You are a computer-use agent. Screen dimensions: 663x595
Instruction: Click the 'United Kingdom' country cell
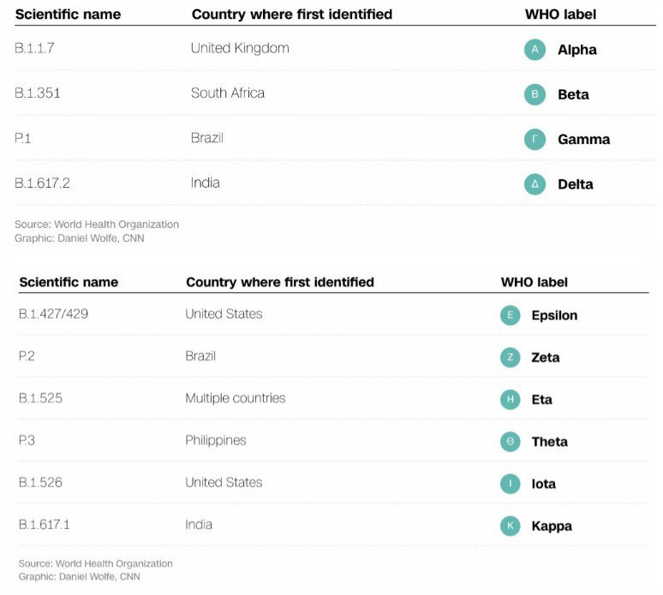coord(240,49)
